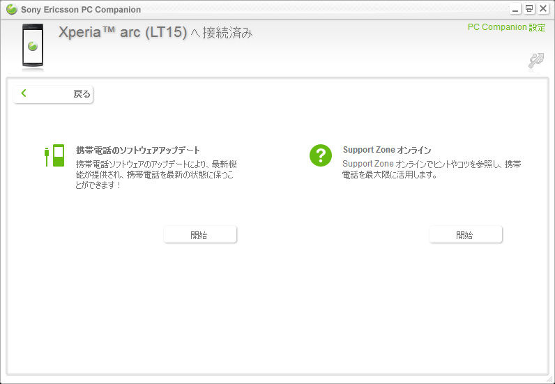Screen dimensions: 555x384
Task: Select the 携帯電話のソフトウェアアップデート heading
Action: tap(138, 151)
